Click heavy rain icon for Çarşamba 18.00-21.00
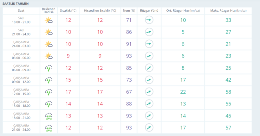Viewport: 260px width, 136px height. [49, 115]
